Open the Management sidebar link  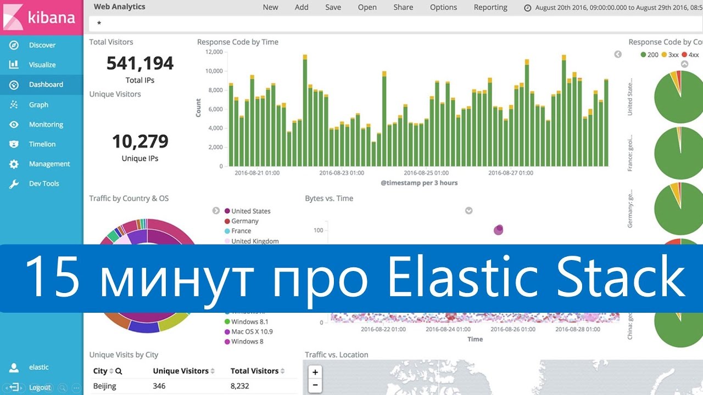point(49,163)
